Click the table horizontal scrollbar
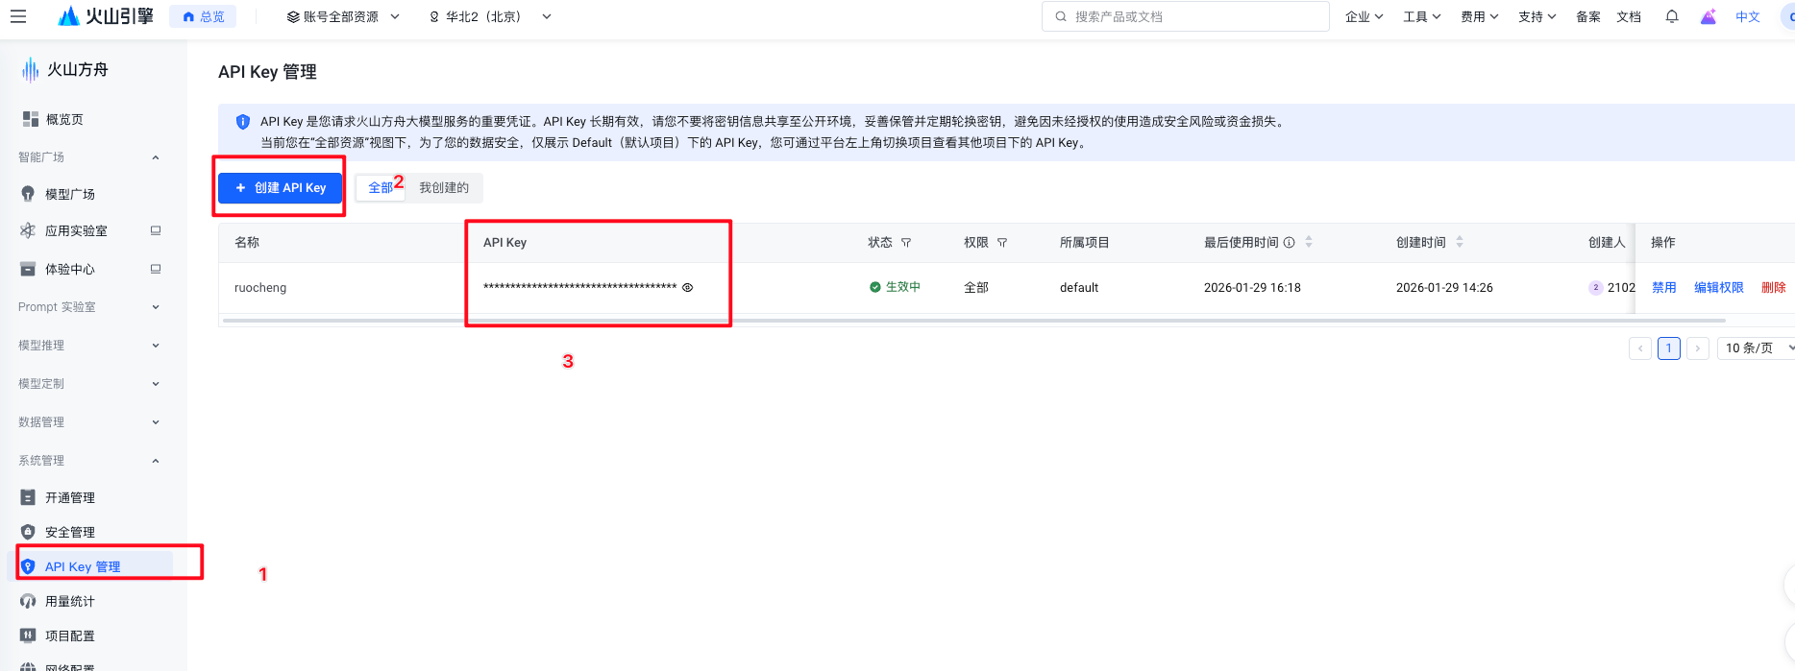The width and height of the screenshot is (1795, 671). coord(973,321)
